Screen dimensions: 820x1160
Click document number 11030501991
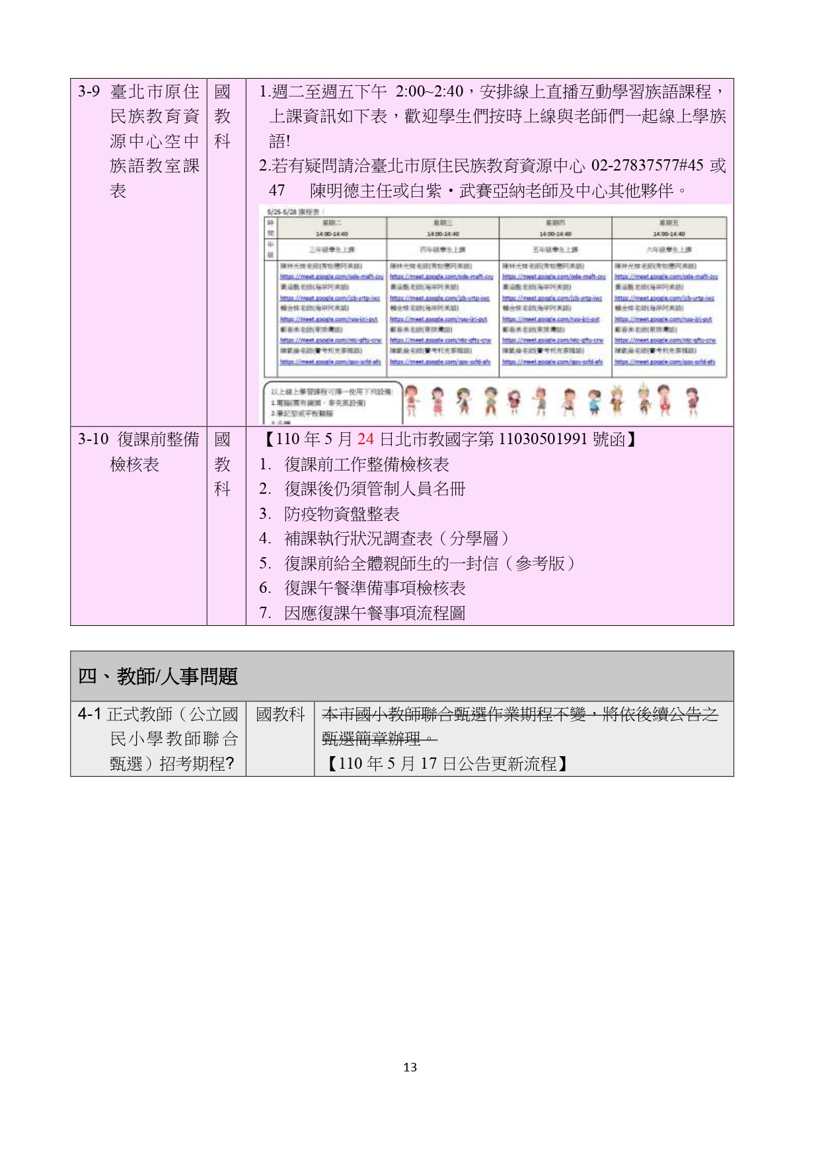pyautogui.click(x=543, y=440)
